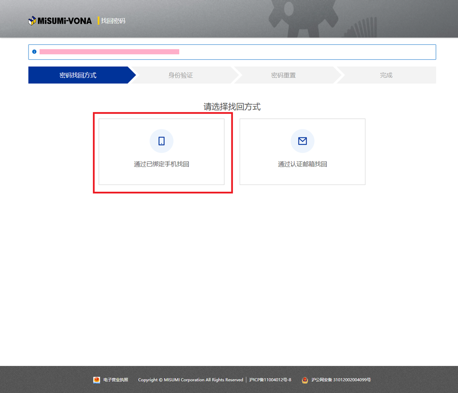Select the 密码找回方式 step tab
Screen dimensions: 458x393
click(x=78, y=75)
